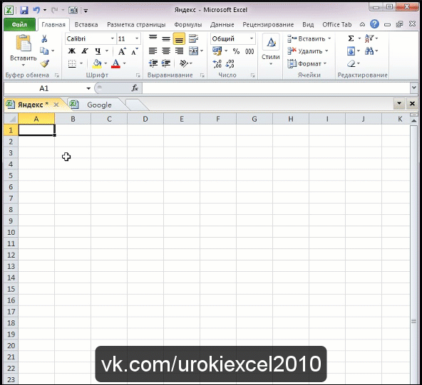422x385 pixels.
Task: Close the Яндекс workbook tab
Action: tap(56, 105)
